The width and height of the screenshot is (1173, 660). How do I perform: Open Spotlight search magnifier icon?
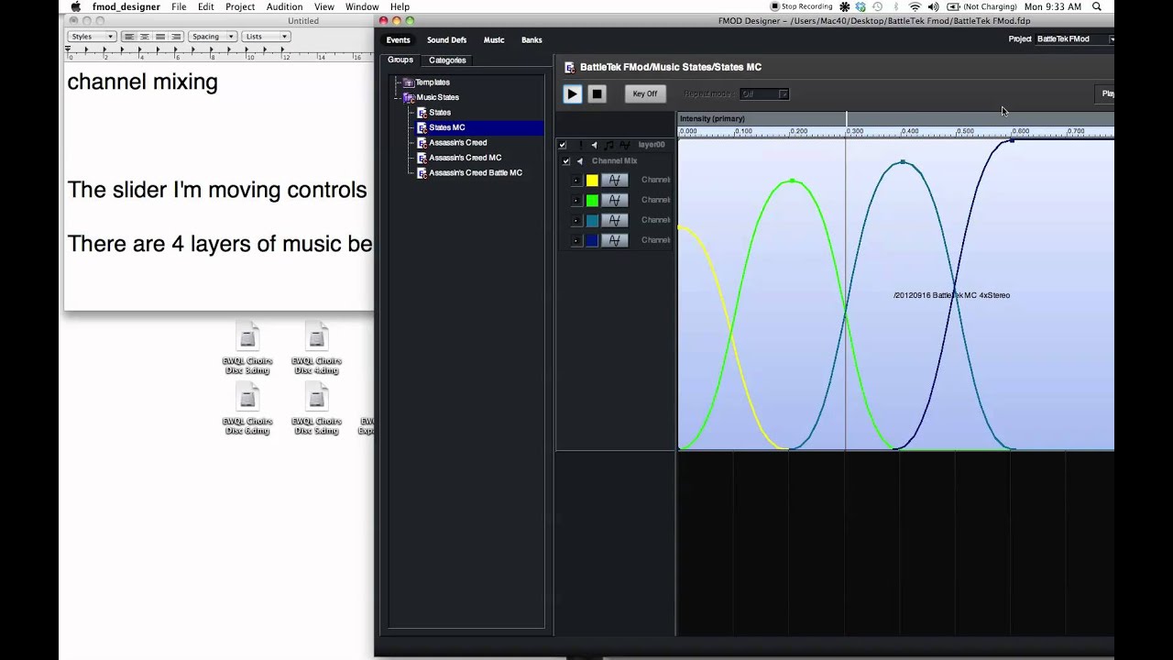tap(1097, 6)
